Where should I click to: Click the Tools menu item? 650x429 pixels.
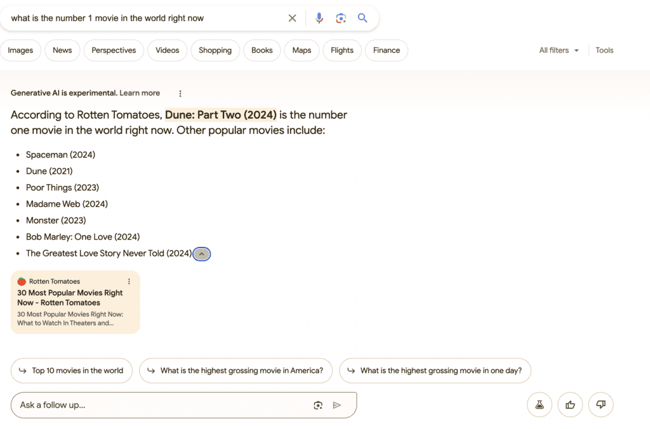coord(604,50)
